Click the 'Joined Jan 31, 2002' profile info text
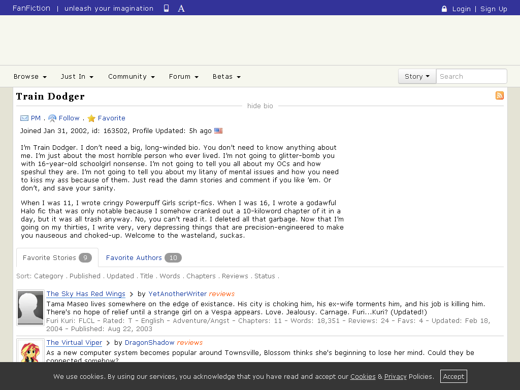The height and width of the screenshot is (390, 520). coord(54,131)
